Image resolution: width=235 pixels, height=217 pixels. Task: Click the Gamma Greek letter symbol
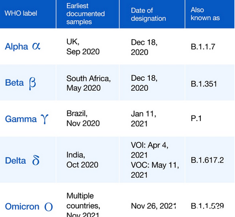(44, 119)
